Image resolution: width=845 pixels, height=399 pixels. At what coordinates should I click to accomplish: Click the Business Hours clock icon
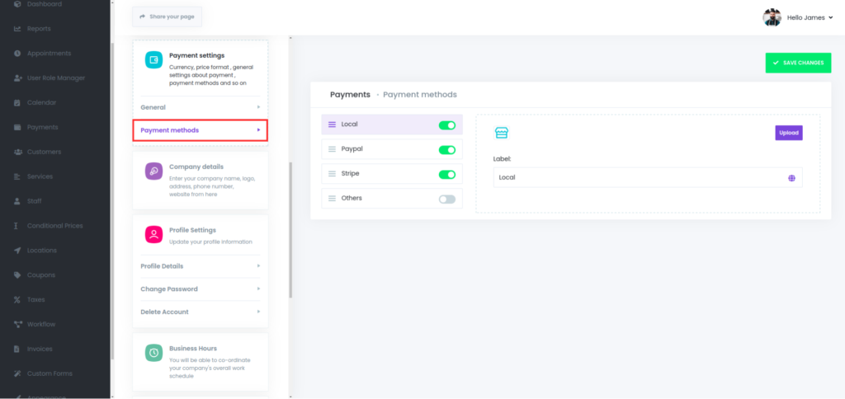tap(153, 353)
